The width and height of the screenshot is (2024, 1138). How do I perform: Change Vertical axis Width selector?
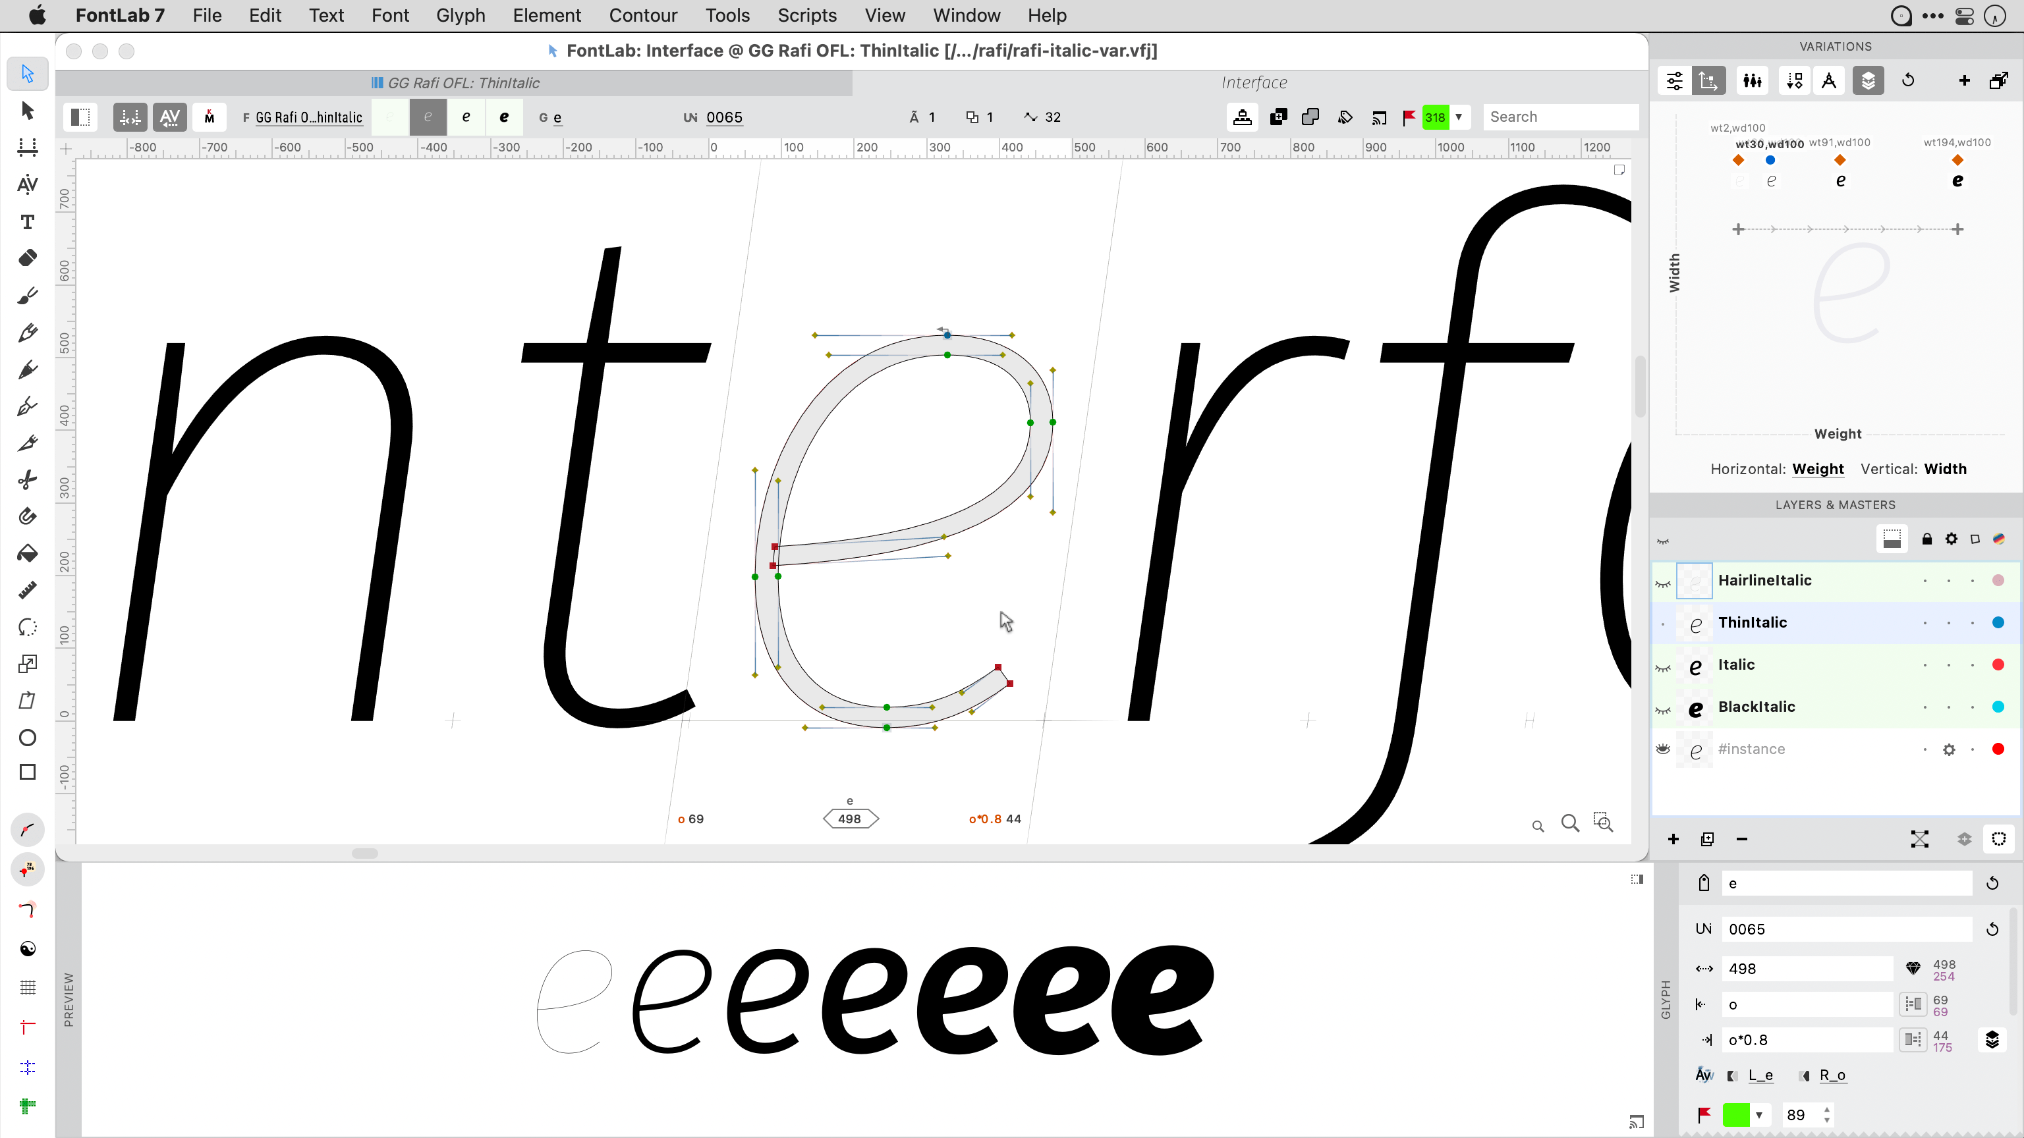tap(1946, 469)
